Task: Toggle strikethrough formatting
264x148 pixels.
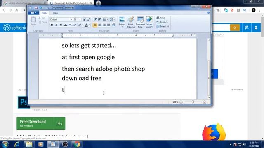Action: tap(66, 25)
